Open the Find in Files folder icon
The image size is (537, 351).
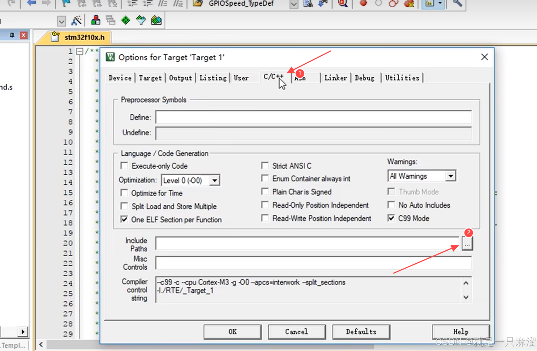tap(198, 3)
